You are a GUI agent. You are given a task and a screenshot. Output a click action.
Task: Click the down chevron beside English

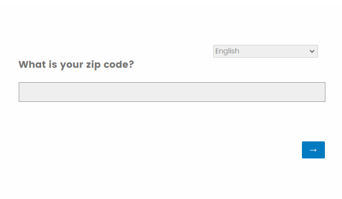pyautogui.click(x=312, y=51)
